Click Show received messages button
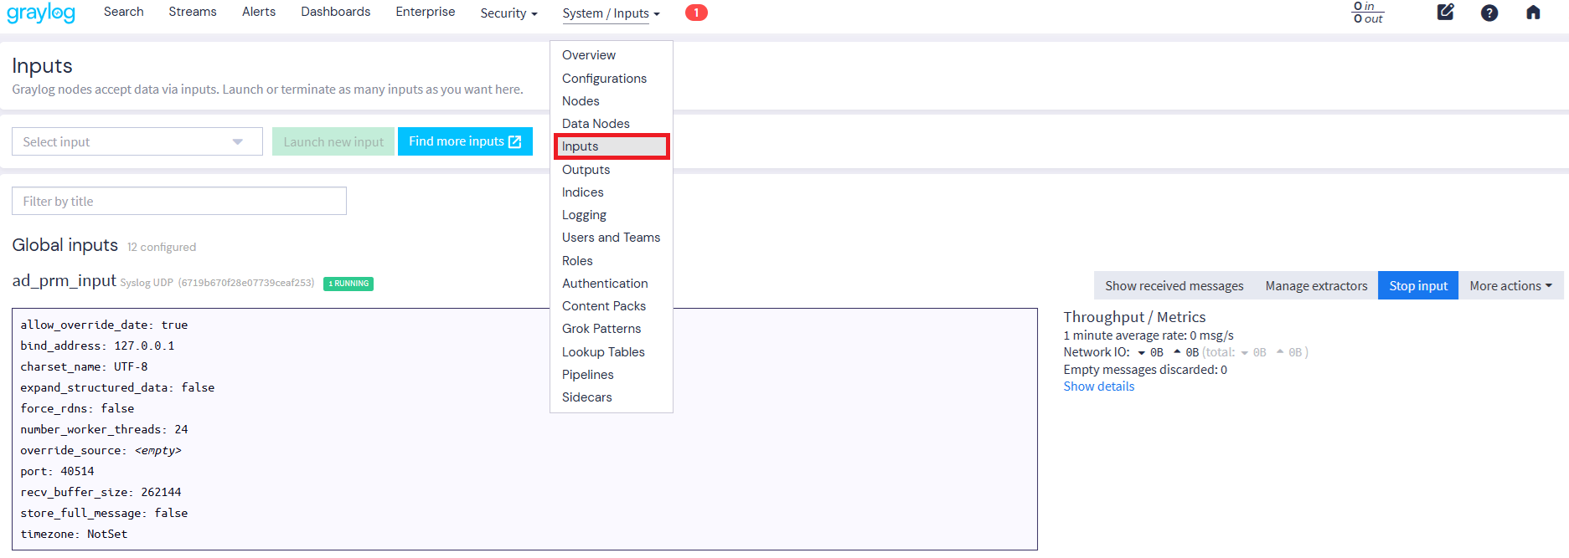Image resolution: width=1569 pixels, height=558 pixels. (x=1174, y=286)
